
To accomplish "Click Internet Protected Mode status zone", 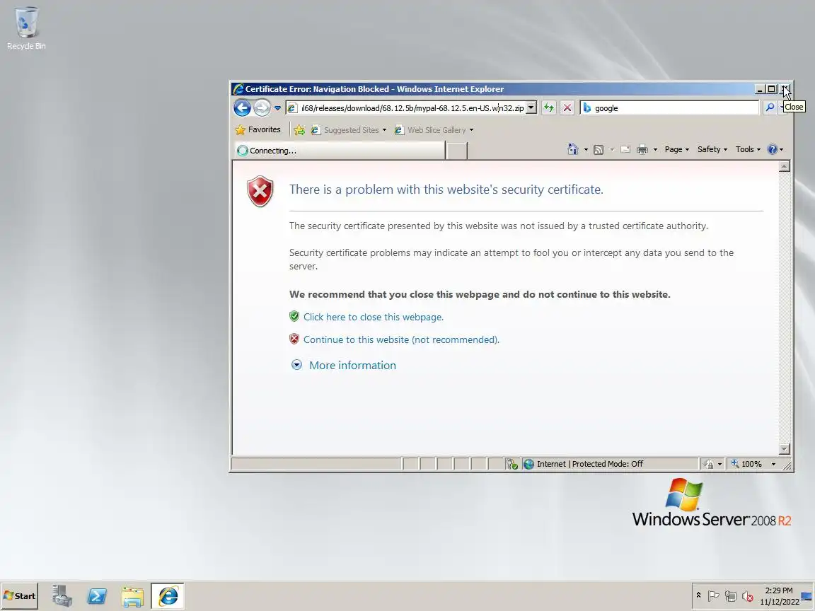I will click(x=611, y=464).
